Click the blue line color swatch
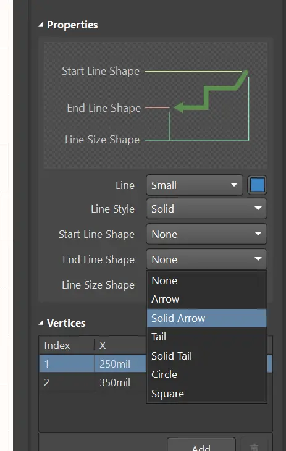This screenshot has width=286, height=451. pos(257,185)
